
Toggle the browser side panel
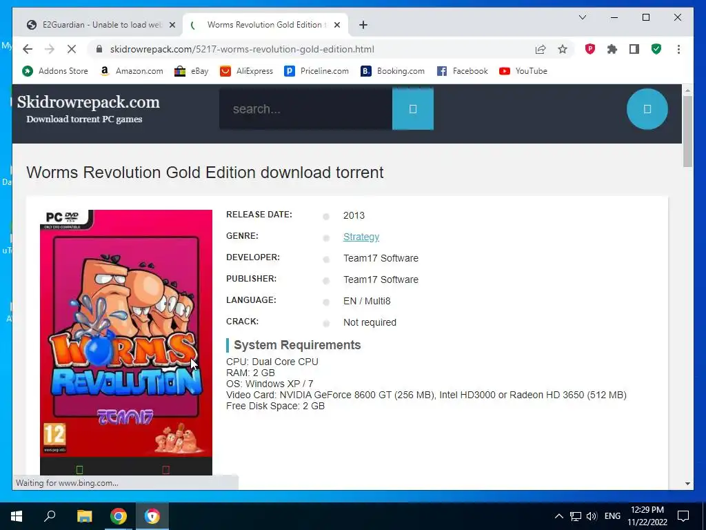[634, 49]
